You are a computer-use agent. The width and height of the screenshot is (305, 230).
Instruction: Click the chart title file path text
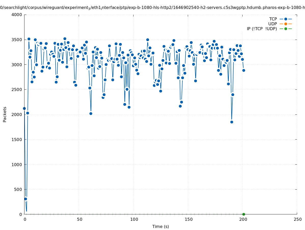(x=152, y=8)
